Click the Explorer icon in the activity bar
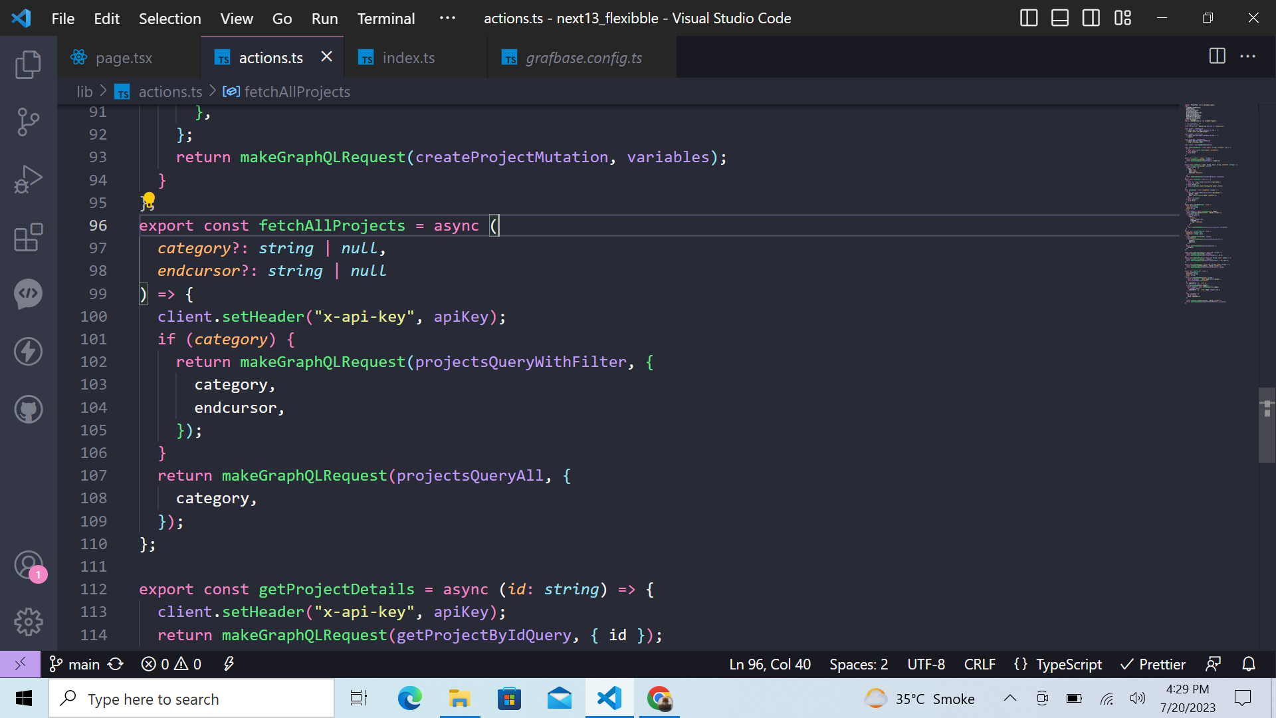 coord(28,64)
